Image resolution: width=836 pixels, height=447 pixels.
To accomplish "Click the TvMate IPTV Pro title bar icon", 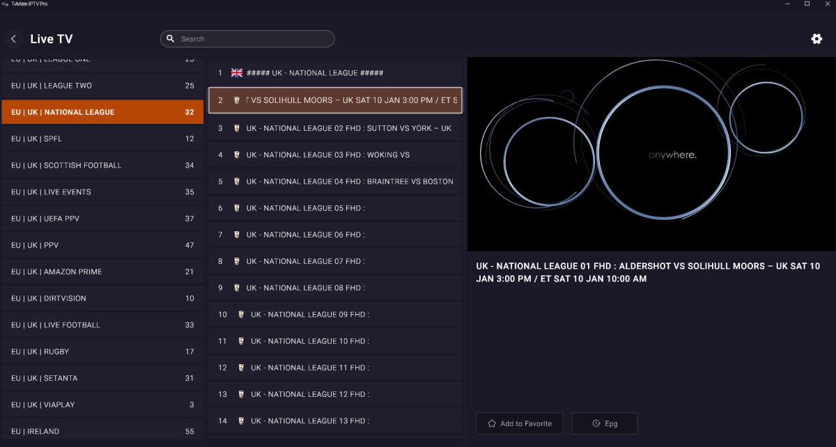I will (6, 4).
